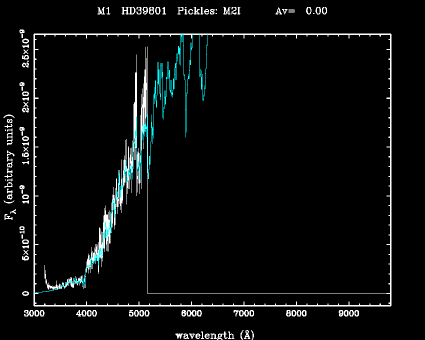425x340 pixels.
Task: Click the 9000 tick label on x-axis
Action: point(348,314)
